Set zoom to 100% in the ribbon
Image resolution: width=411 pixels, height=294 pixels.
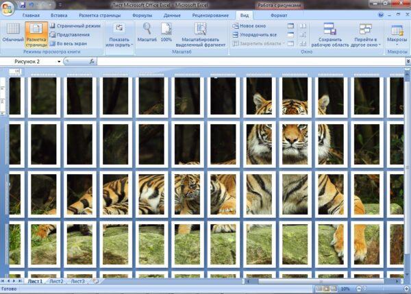[x=166, y=32]
